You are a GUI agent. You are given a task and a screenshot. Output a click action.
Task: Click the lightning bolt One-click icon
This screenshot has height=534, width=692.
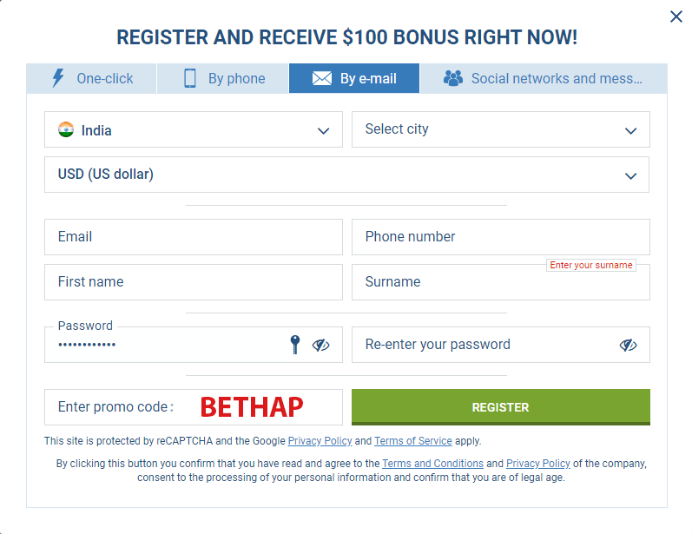point(58,78)
